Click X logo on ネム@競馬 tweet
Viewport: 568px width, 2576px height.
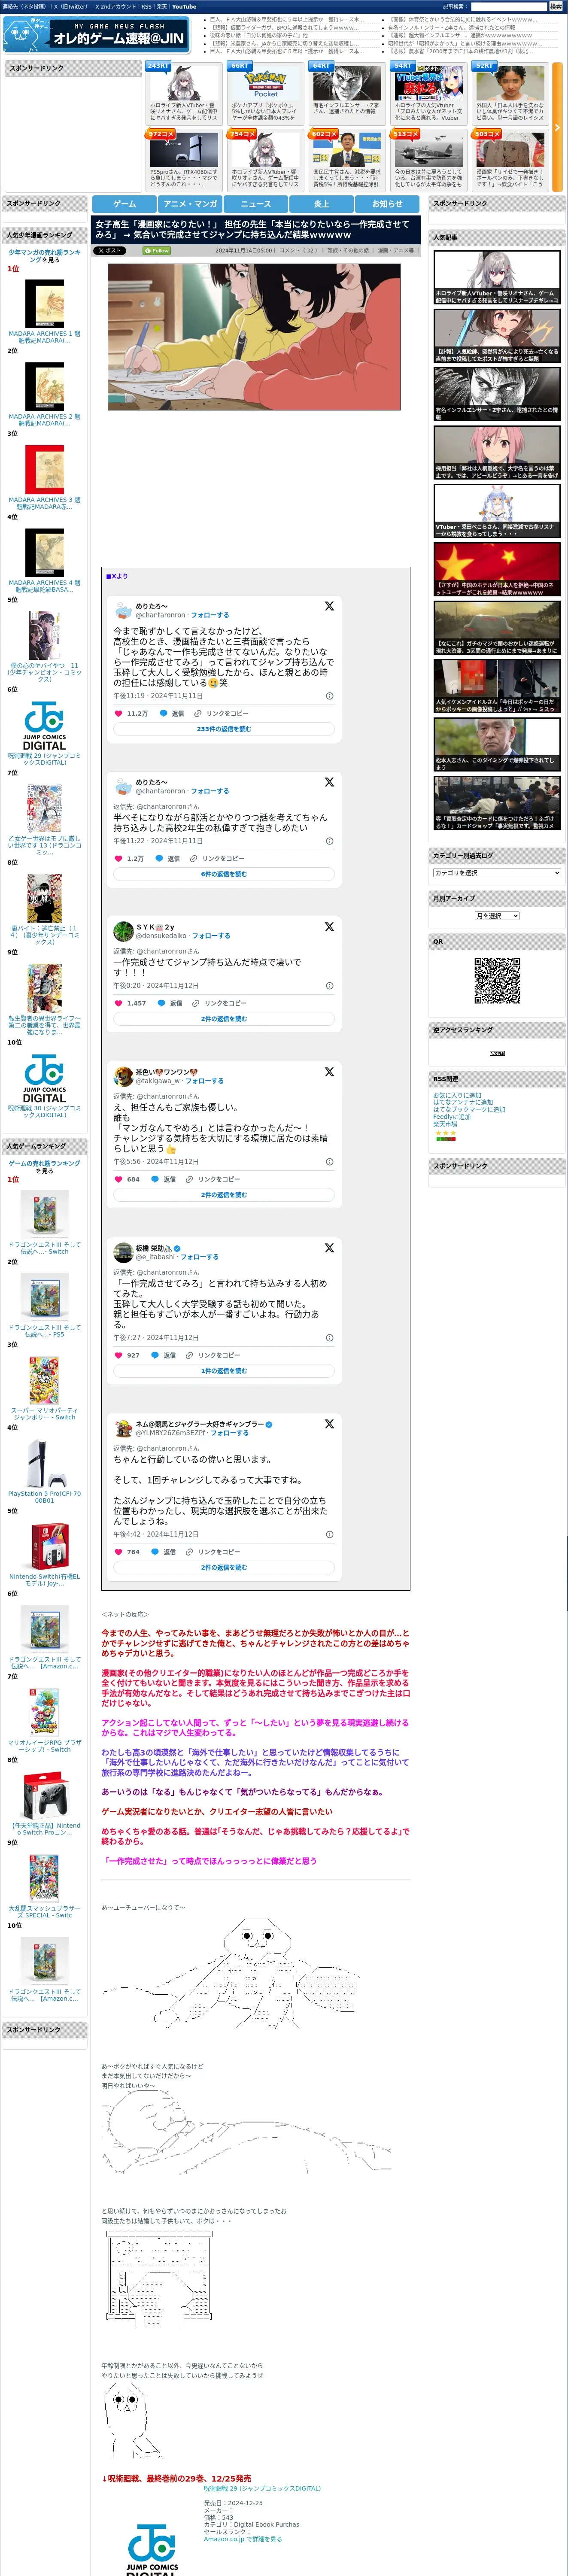click(329, 1424)
